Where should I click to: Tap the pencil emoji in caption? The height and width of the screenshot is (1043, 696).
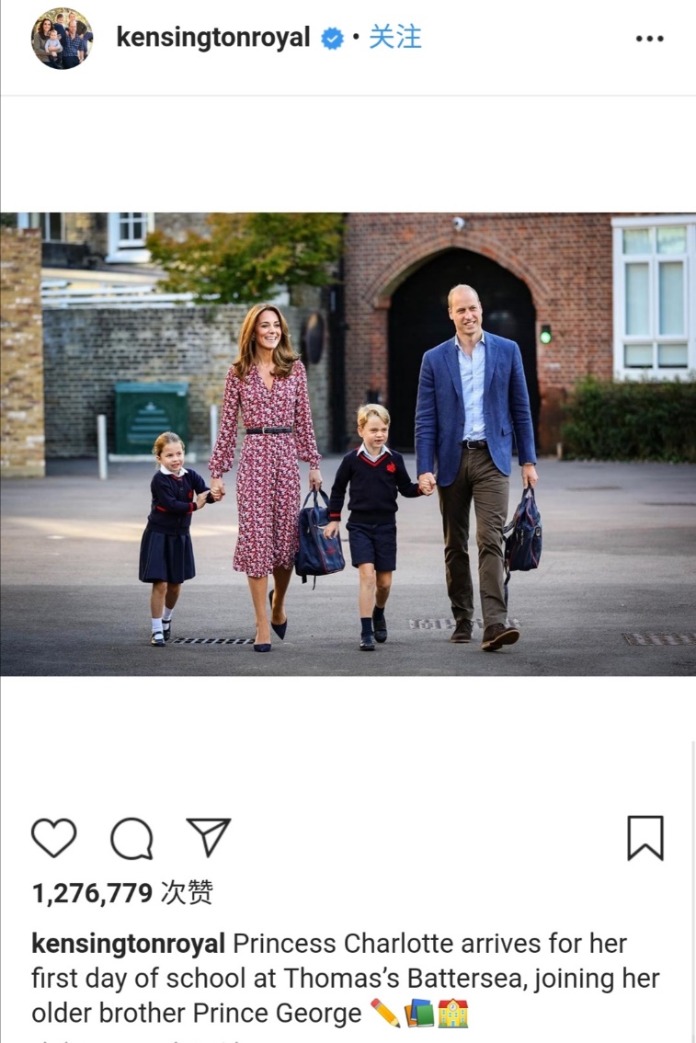point(385,1013)
